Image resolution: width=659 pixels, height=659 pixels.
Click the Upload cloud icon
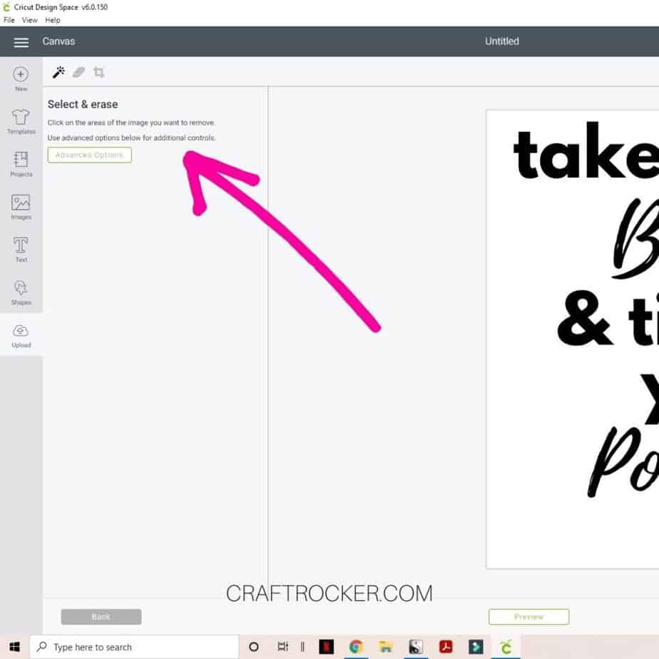[21, 331]
